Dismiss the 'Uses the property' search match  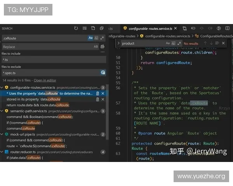(103, 93)
